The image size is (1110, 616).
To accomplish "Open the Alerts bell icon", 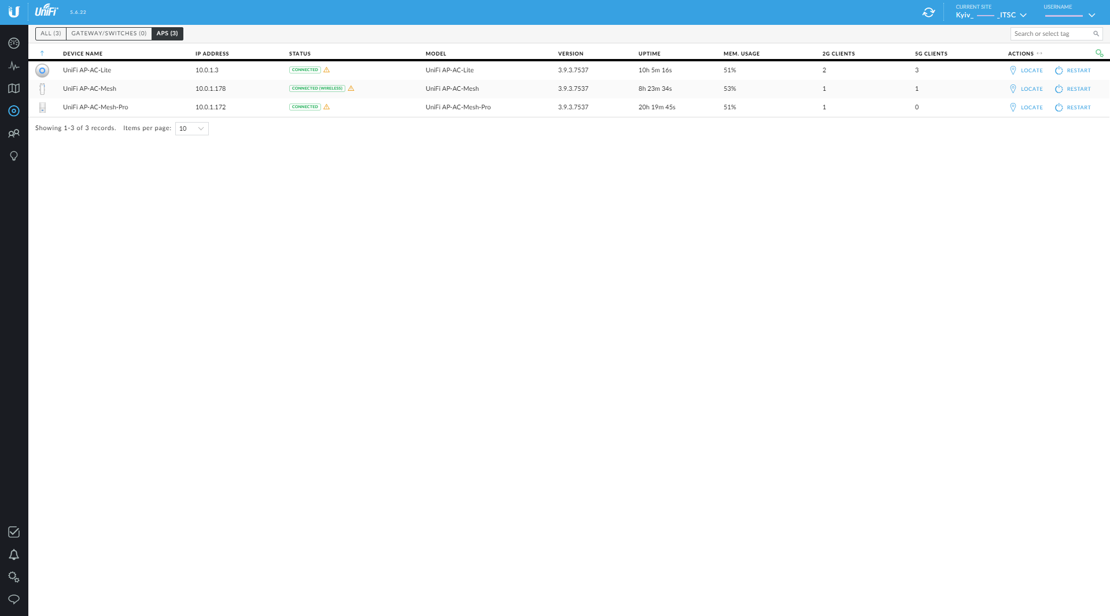I will tap(14, 555).
